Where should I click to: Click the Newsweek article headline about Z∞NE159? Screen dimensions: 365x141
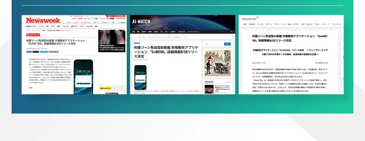[56, 42]
